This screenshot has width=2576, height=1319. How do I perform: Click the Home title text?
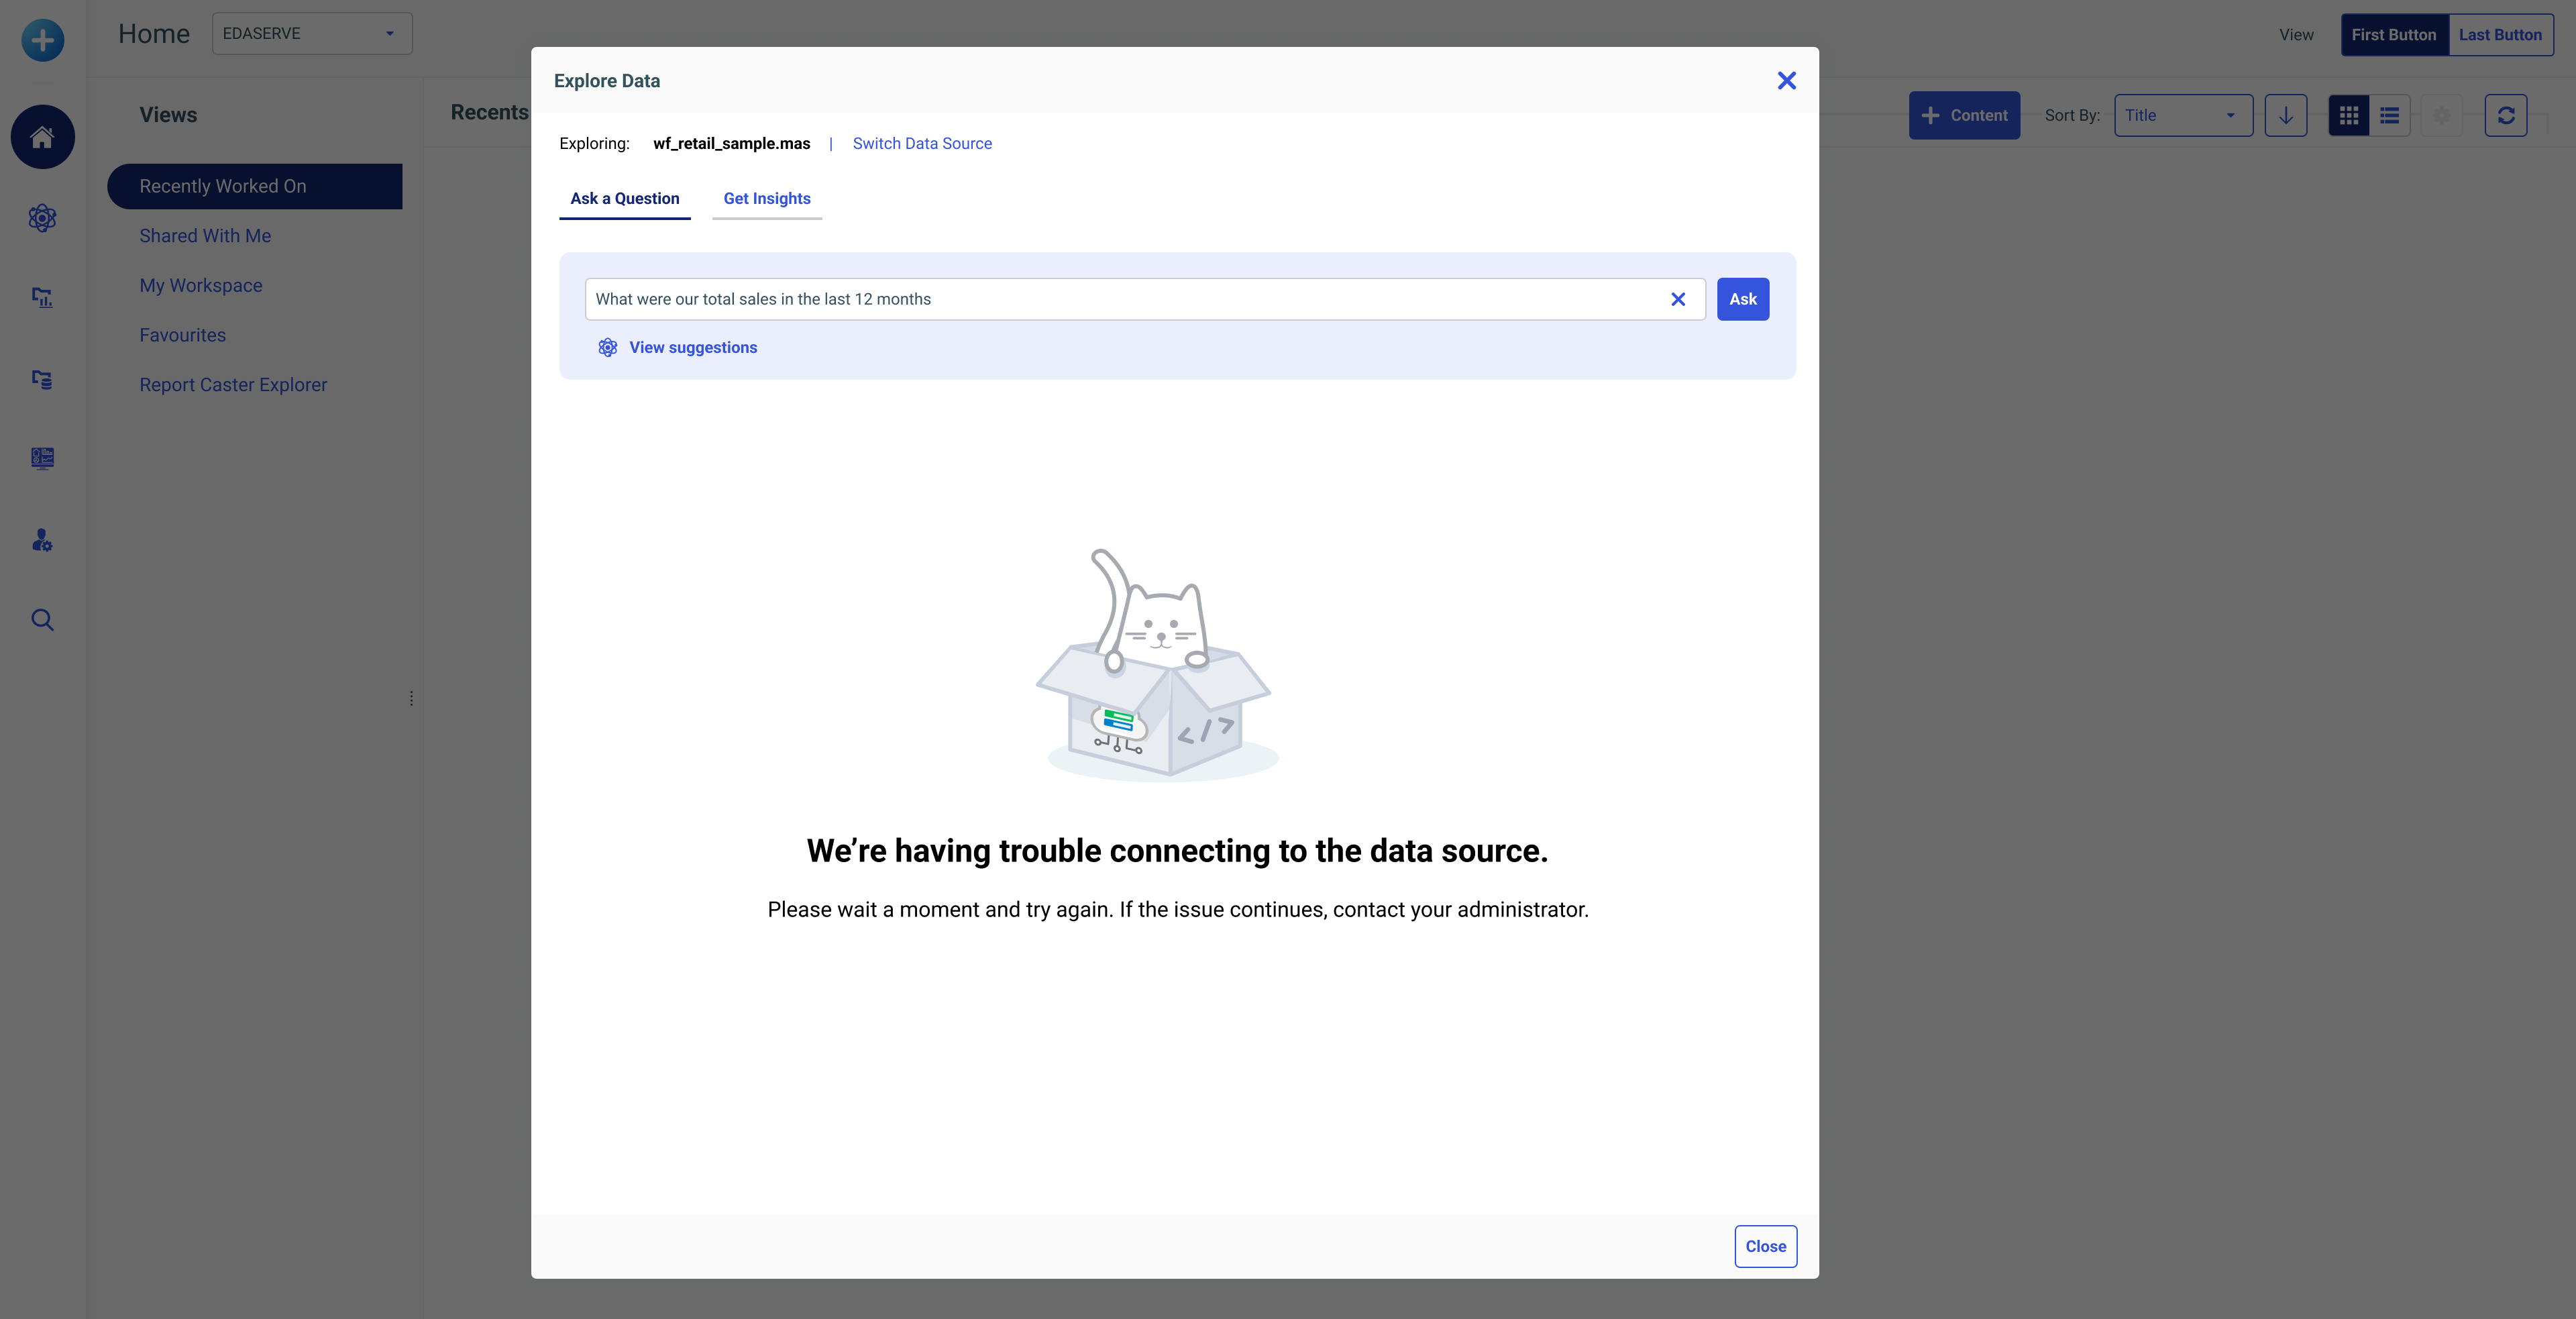(x=154, y=34)
